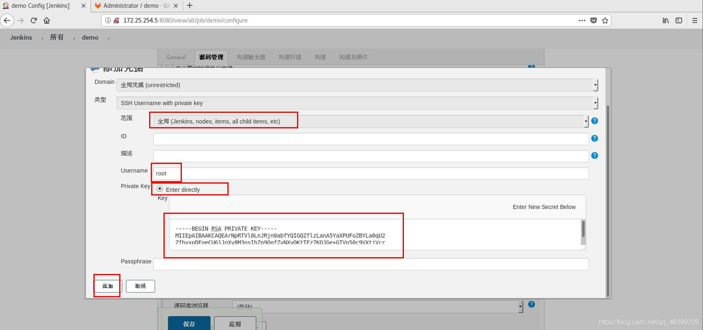Expand breadcrumb arrow after demo

(x=109, y=38)
